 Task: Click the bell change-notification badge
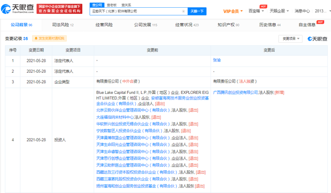[x=50, y=38]
